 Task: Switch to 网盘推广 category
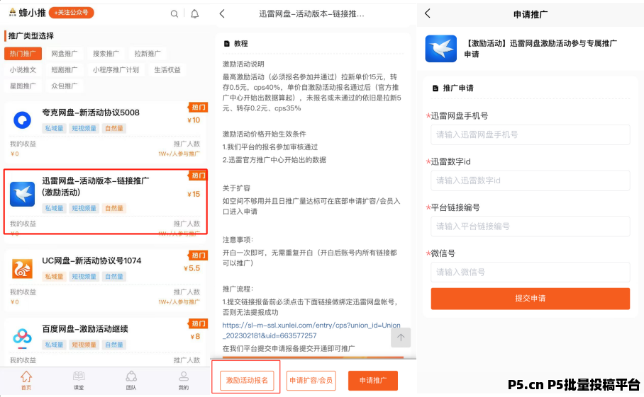(65, 54)
